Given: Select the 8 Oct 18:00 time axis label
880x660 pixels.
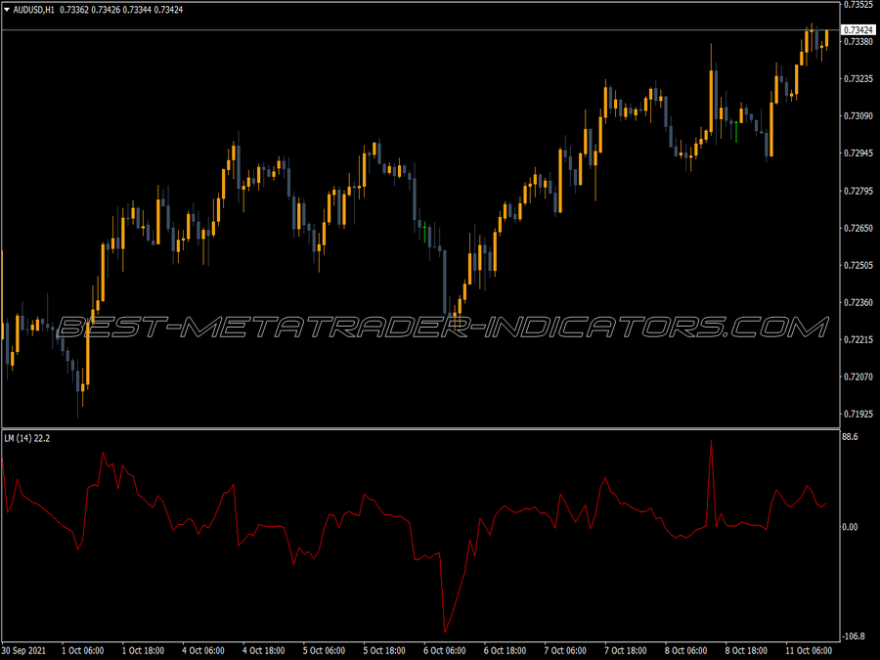Looking at the screenshot, I should coord(746,650).
